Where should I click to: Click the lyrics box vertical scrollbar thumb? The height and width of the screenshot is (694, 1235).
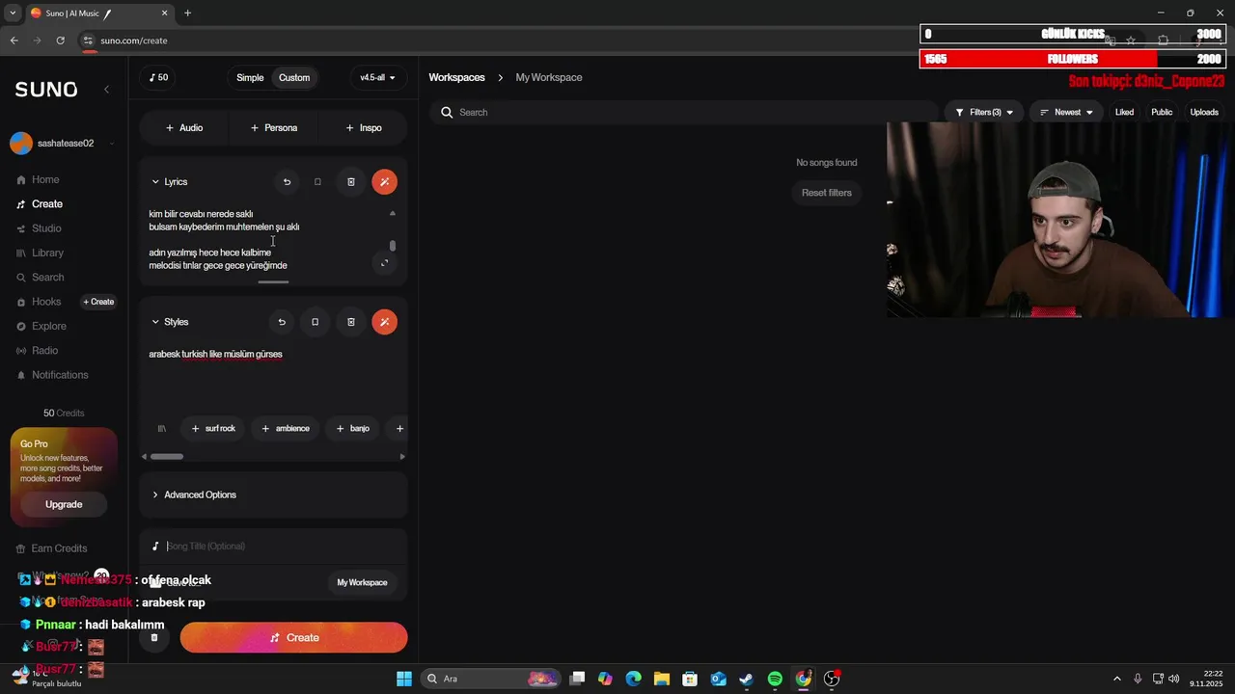click(x=392, y=245)
